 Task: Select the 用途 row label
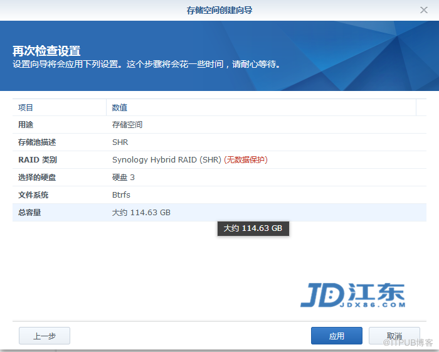(26, 125)
